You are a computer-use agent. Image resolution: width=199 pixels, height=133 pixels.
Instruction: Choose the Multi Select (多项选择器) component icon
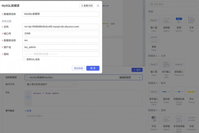click(x=179, y=119)
